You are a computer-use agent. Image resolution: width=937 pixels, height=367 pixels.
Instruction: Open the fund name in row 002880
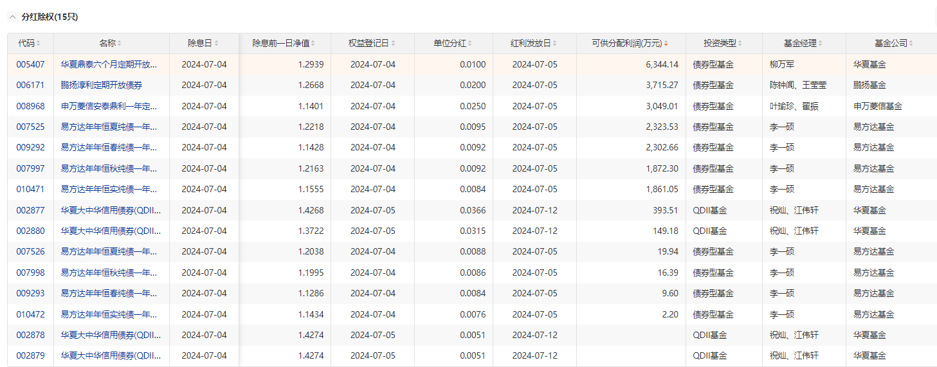(111, 231)
